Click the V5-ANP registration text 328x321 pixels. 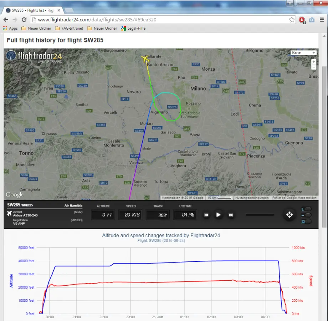(x=19, y=224)
